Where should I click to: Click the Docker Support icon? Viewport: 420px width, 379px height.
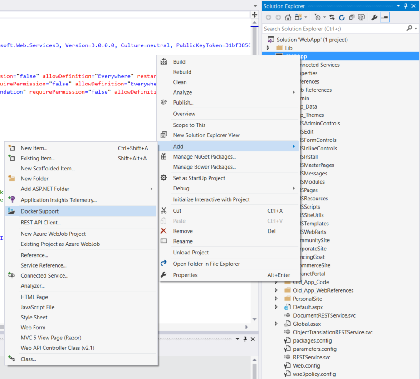pos(11,211)
